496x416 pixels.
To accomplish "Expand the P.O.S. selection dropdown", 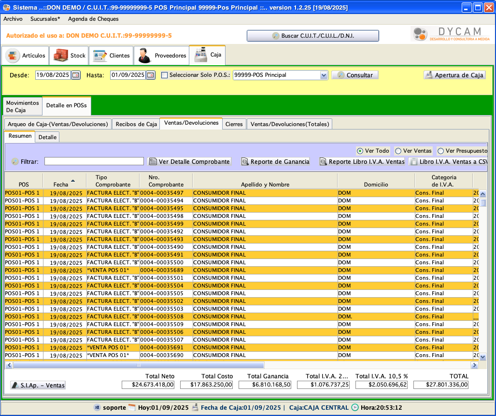I will [324, 75].
